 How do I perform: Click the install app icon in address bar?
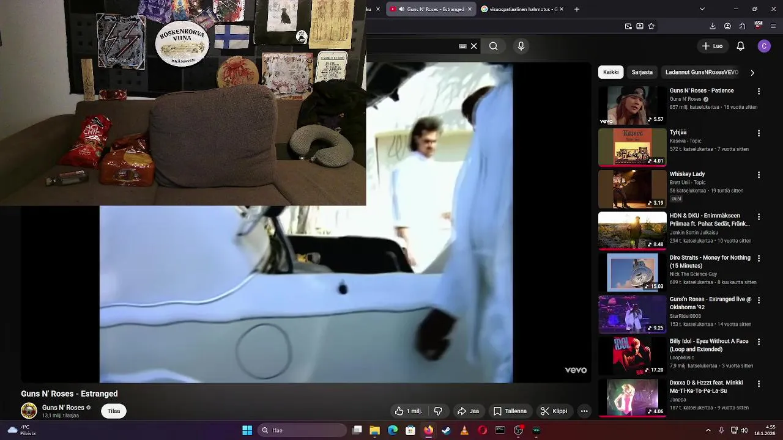(640, 26)
